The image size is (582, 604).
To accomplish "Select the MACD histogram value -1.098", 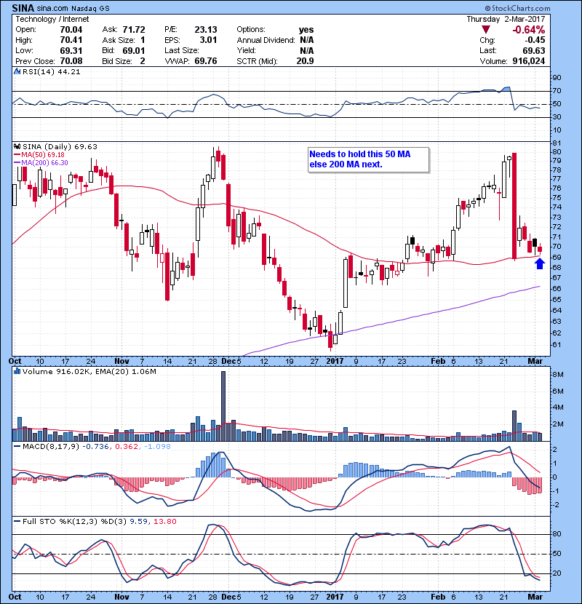I will [157, 447].
